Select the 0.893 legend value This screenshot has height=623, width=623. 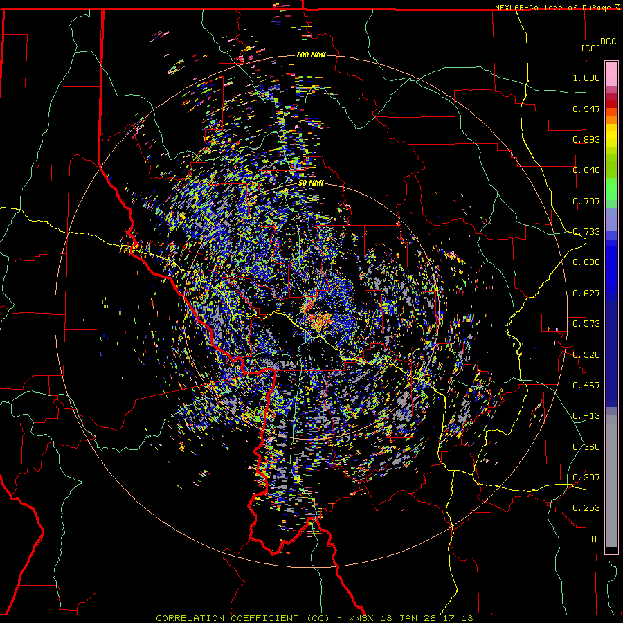click(586, 139)
